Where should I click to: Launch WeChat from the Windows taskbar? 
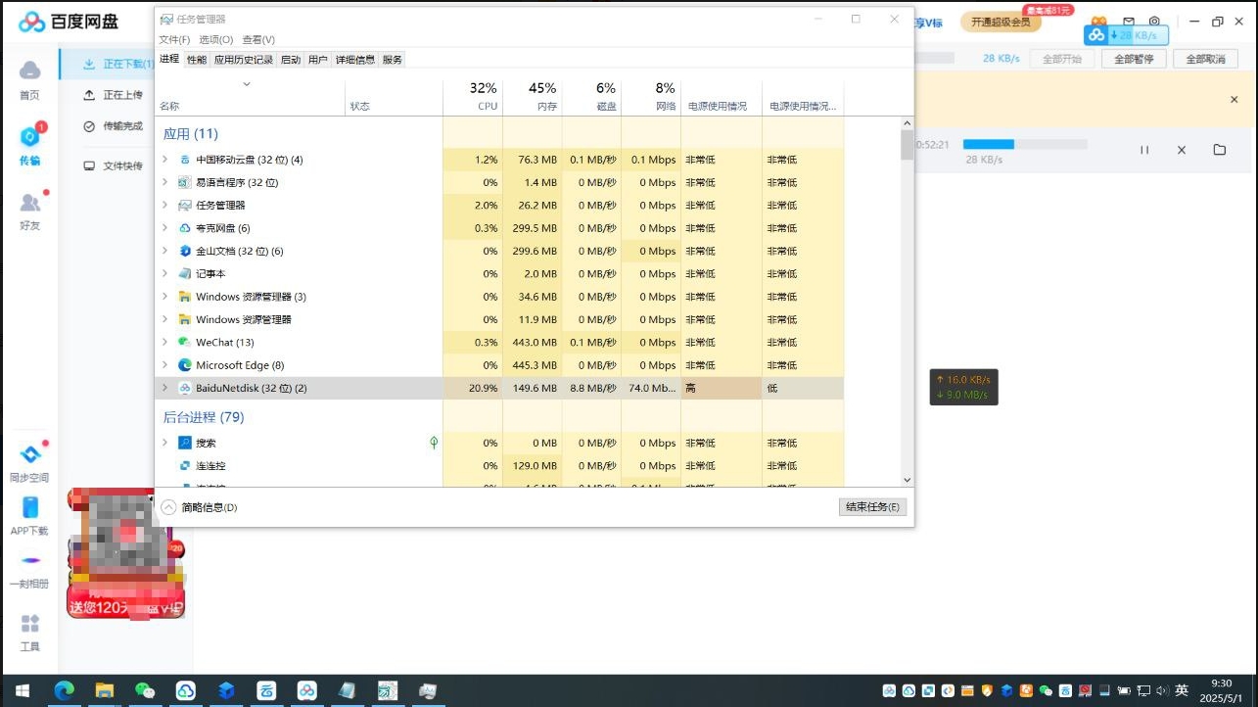pyautogui.click(x=145, y=690)
